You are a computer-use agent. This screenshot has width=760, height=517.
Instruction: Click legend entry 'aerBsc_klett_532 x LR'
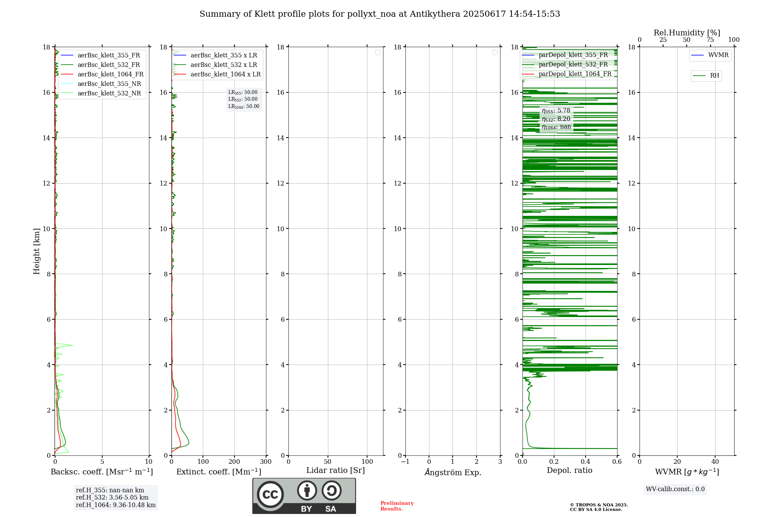(x=215, y=65)
